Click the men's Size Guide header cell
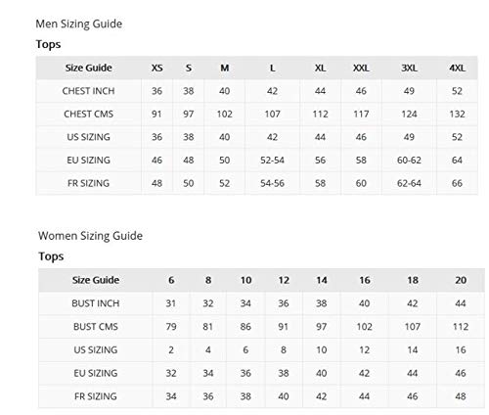 pos(88,68)
